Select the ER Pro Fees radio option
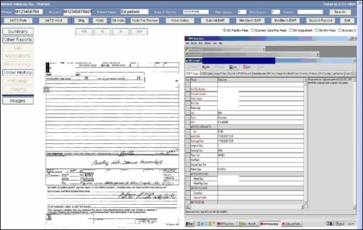Screen dimensions: 363x230 click(317, 30)
